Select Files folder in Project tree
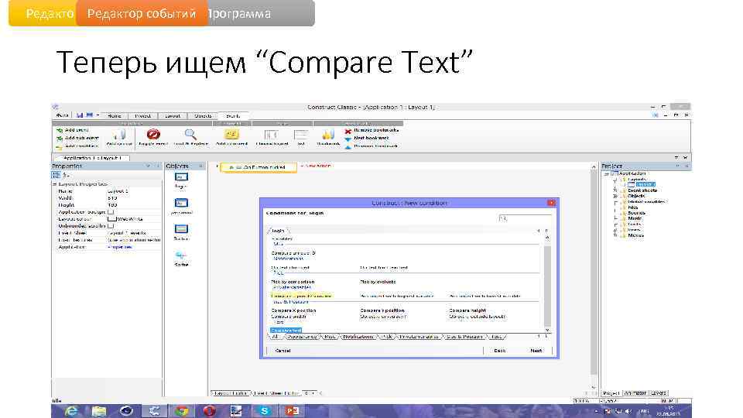743x418 pixels. 632,207
